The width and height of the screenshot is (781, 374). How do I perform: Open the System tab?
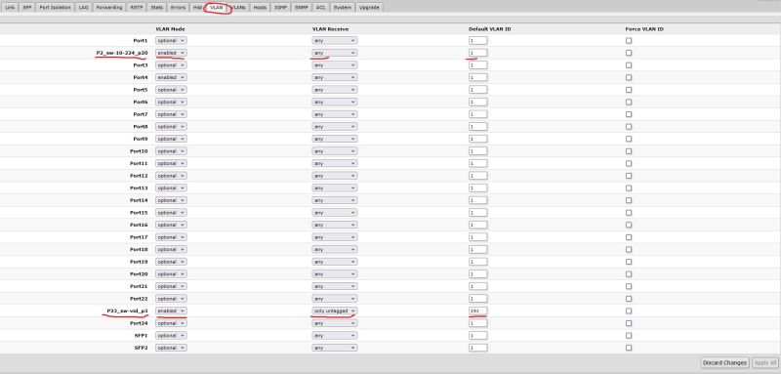(343, 8)
